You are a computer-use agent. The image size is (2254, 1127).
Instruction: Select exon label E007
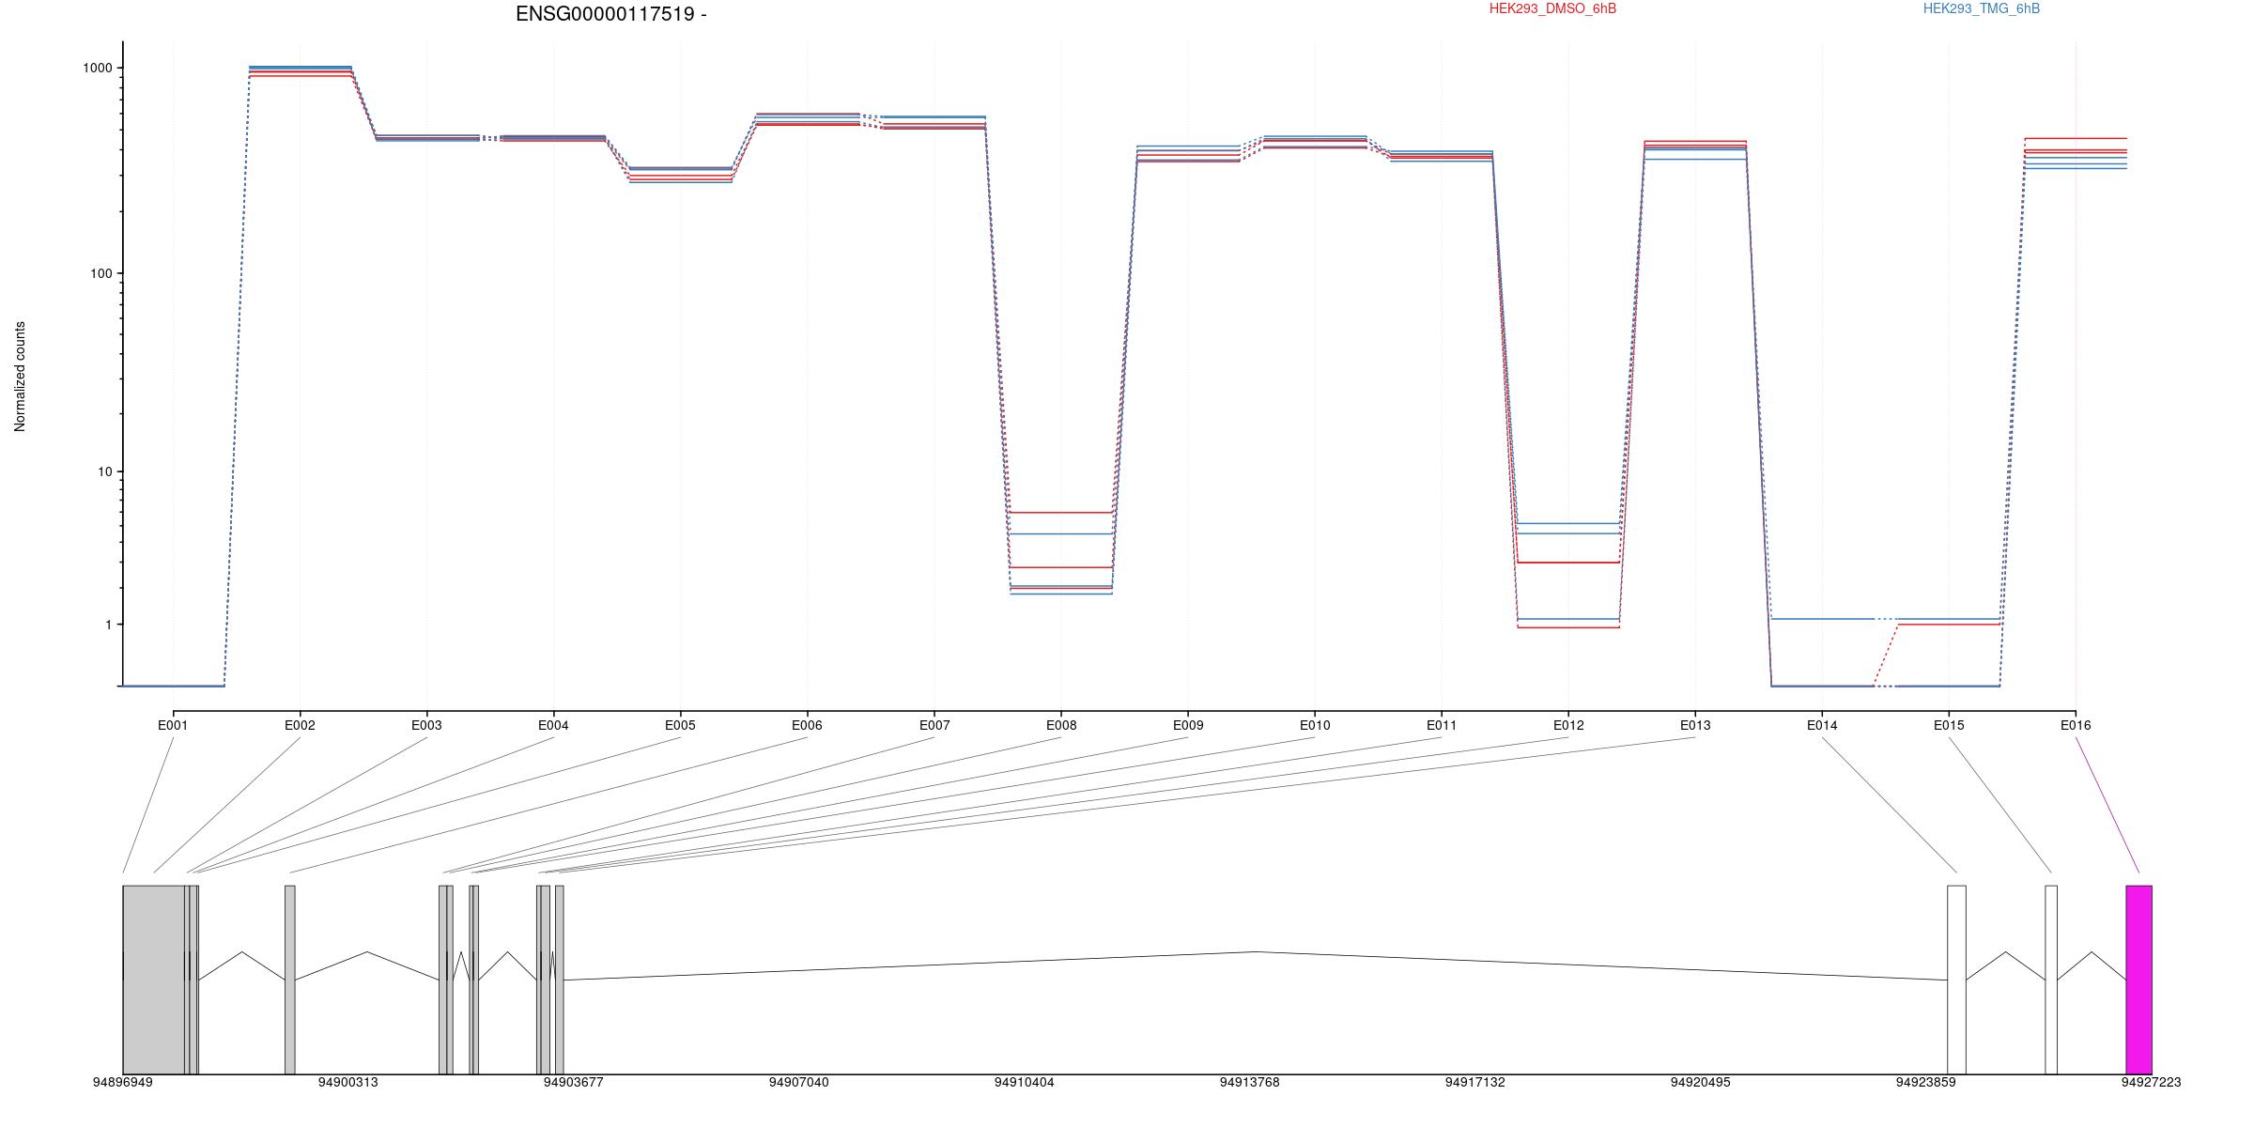pos(934,725)
